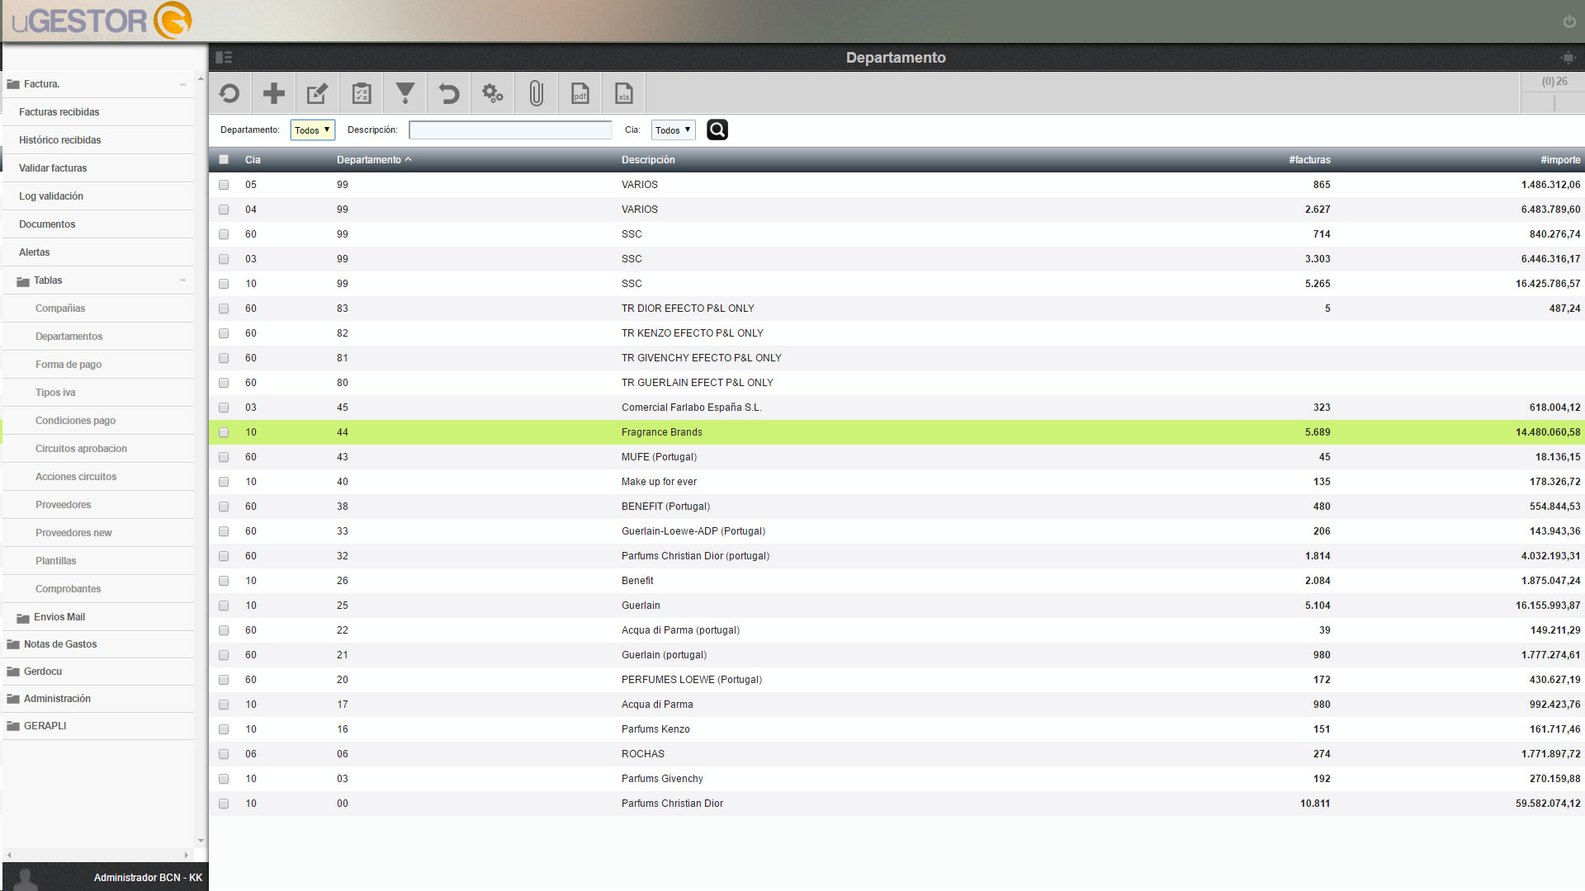Check the Comercial Farlabo España row checkbox
Viewport: 1585px width, 891px height.
click(224, 408)
